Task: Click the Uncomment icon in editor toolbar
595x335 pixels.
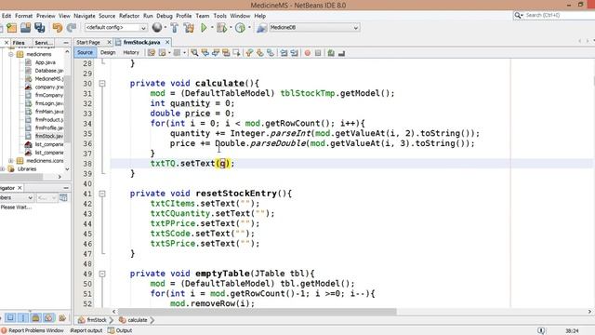Action: (341, 53)
